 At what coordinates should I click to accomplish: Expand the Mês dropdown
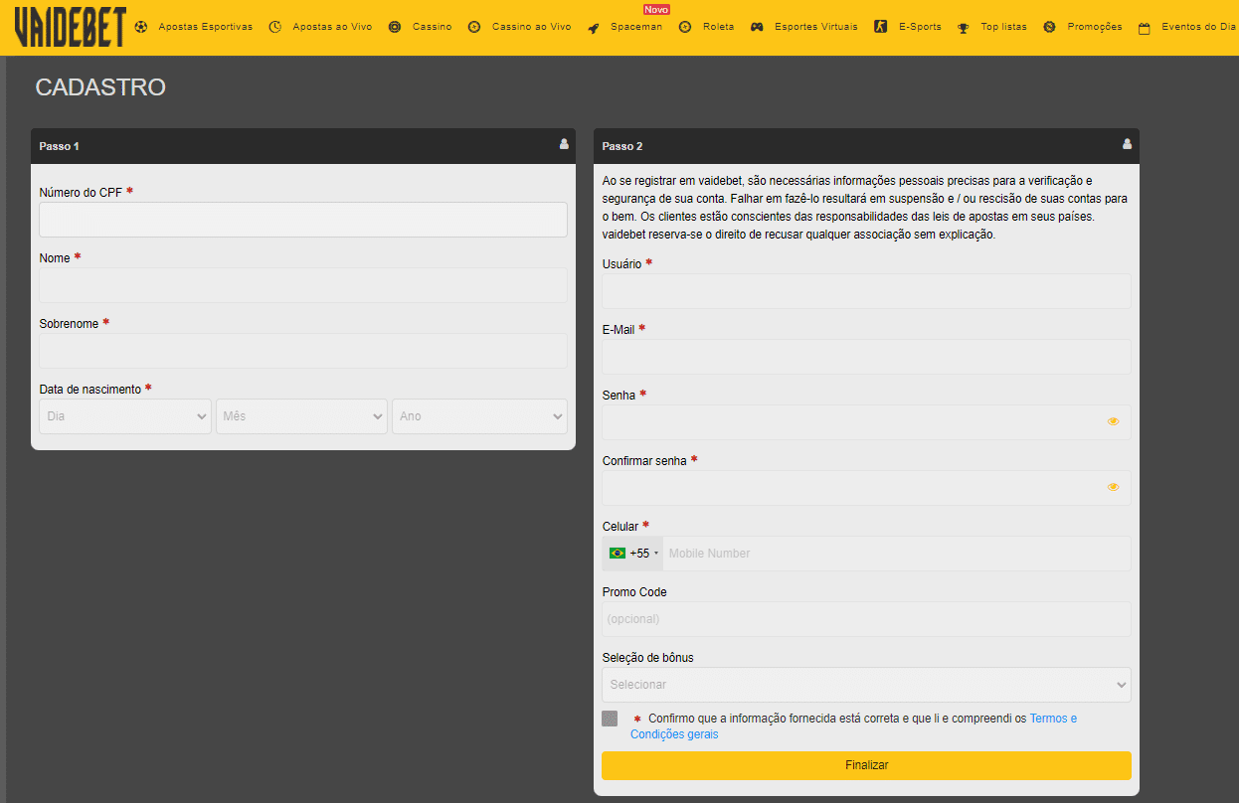[x=301, y=416]
